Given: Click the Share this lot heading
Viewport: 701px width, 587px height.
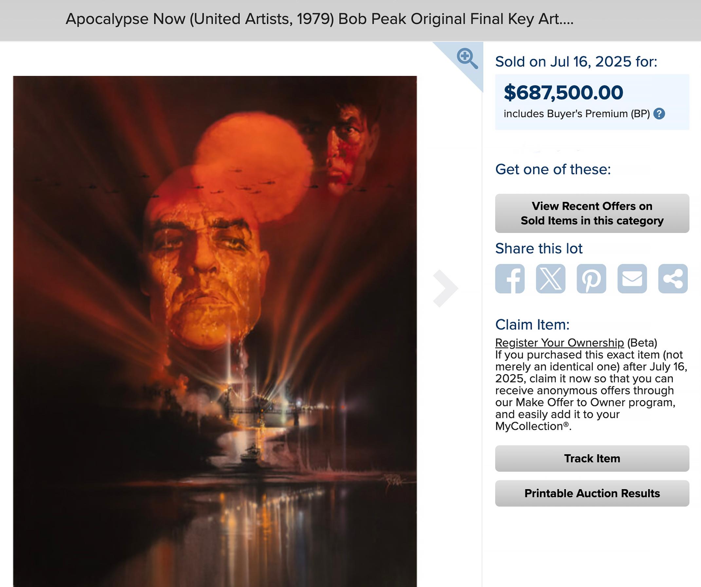Looking at the screenshot, I should click(539, 248).
